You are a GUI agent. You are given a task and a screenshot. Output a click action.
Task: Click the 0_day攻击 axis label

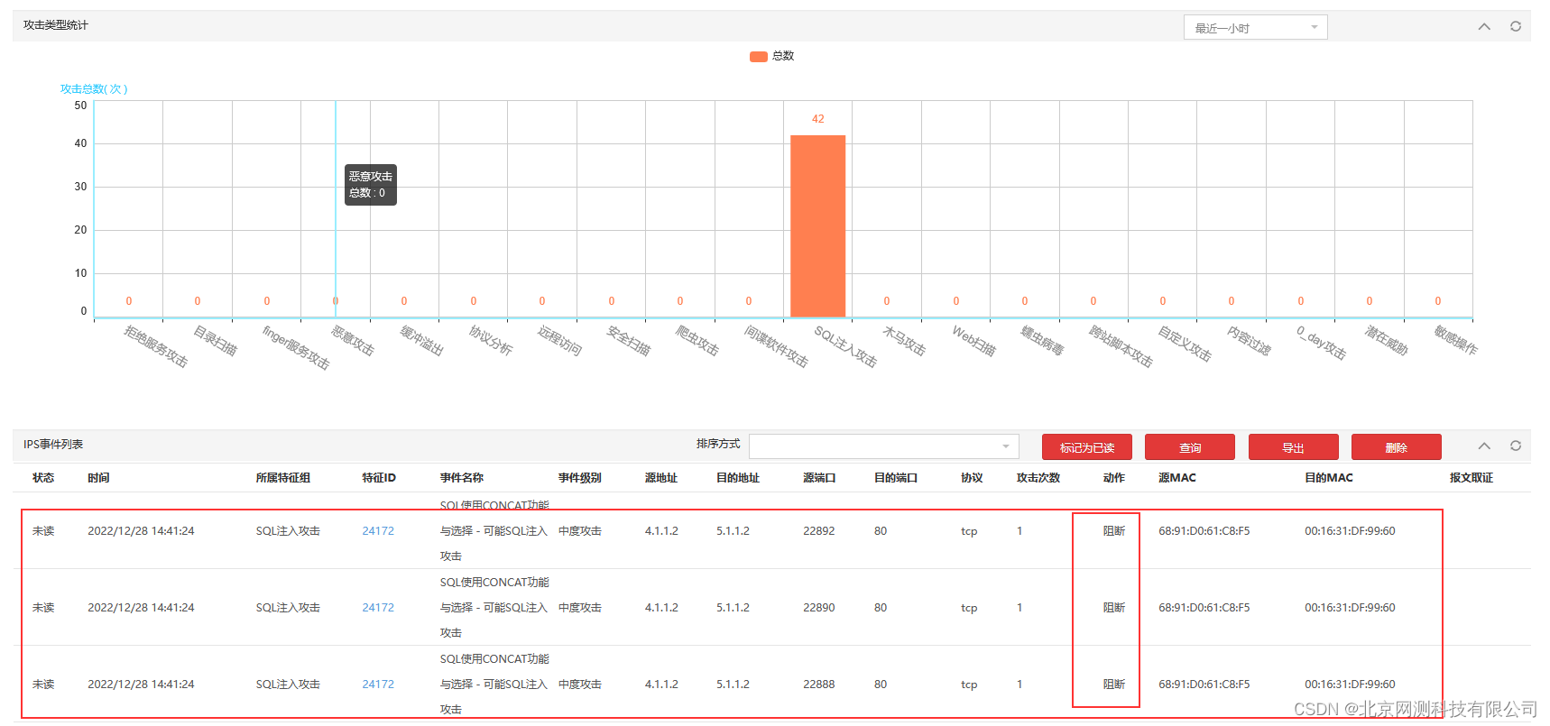pos(1322,343)
